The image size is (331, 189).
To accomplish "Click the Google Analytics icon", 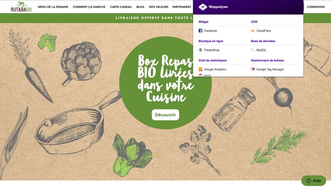I will click(200, 69).
